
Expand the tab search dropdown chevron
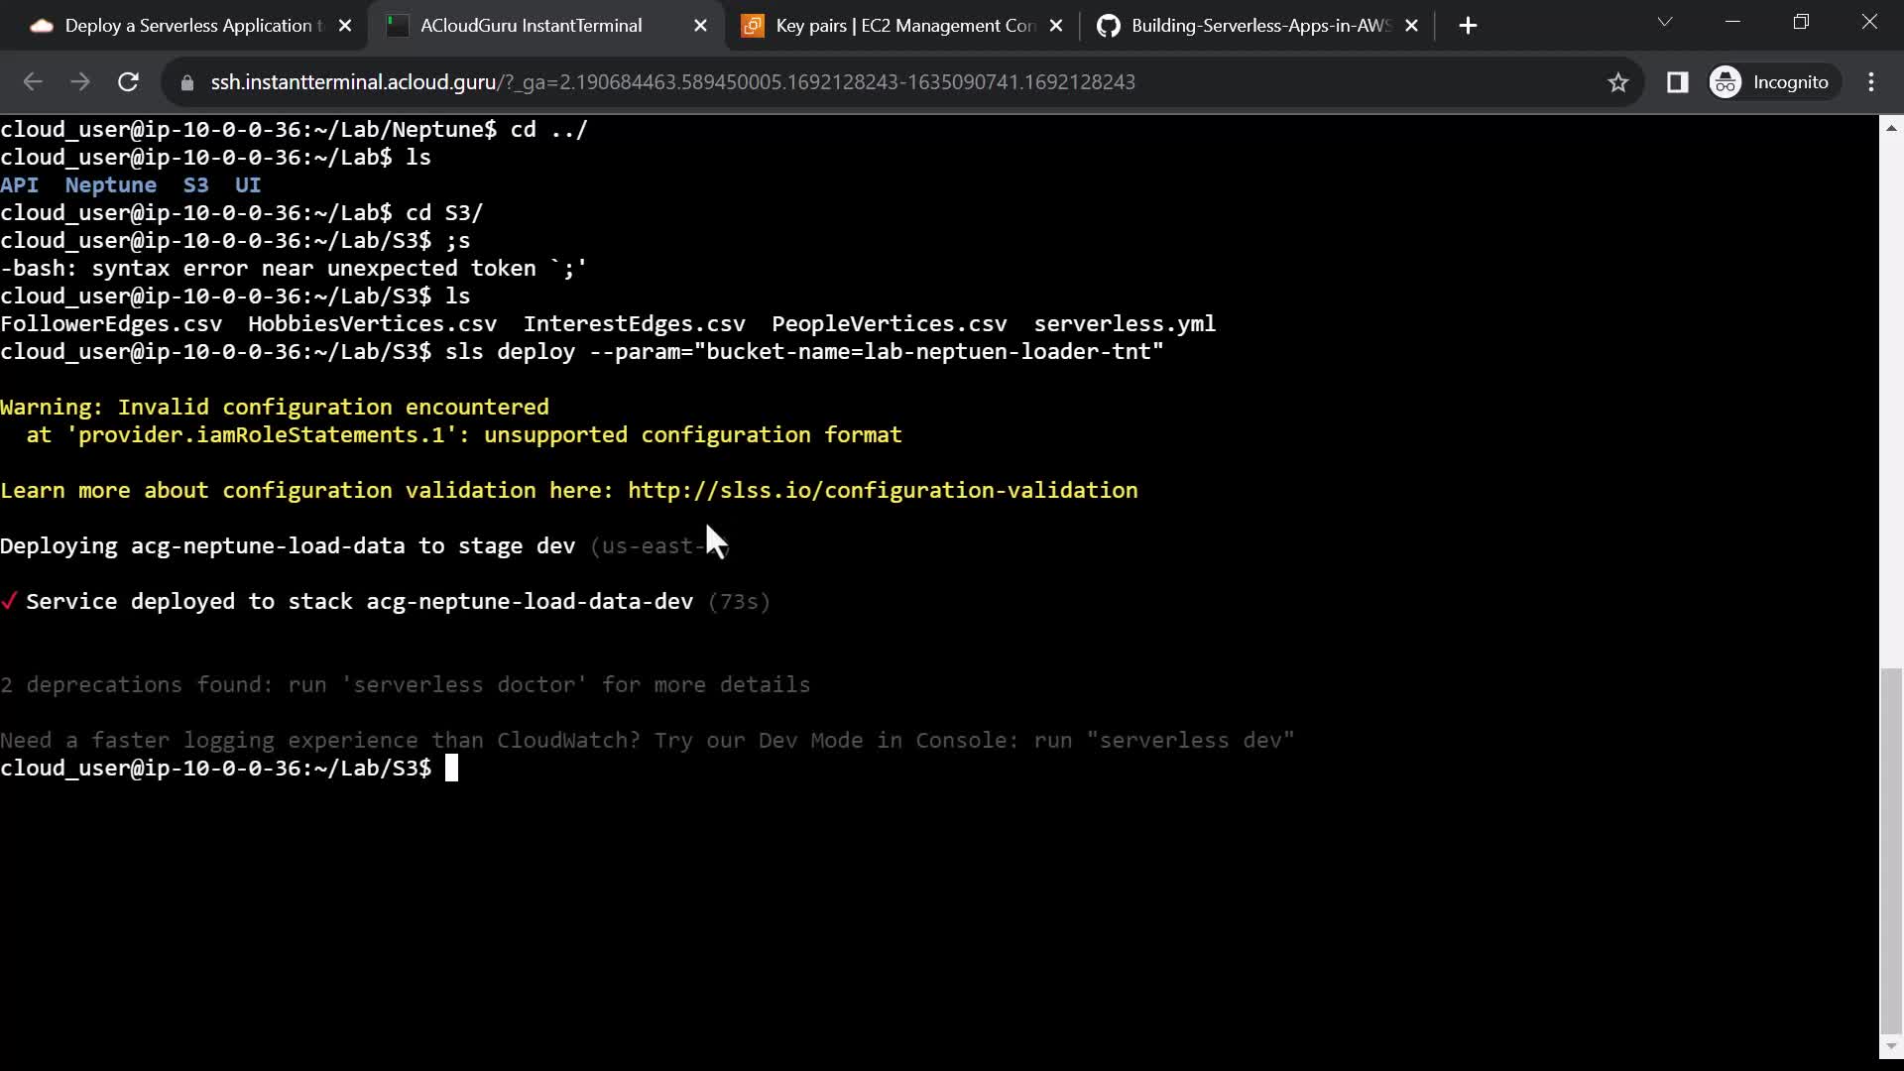click(x=1665, y=22)
